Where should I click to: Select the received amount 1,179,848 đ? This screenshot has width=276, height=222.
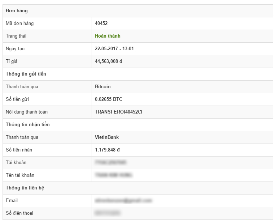[x=107, y=150]
